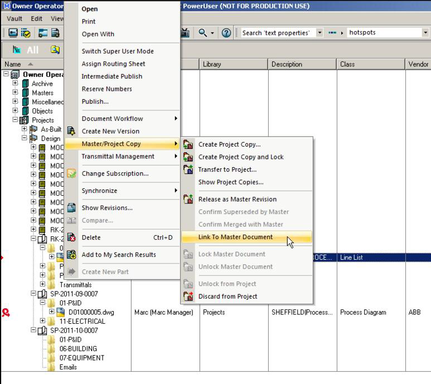This screenshot has width=431, height=384.
Task: Choose Show Project Copies menu entry
Action: click(231, 182)
